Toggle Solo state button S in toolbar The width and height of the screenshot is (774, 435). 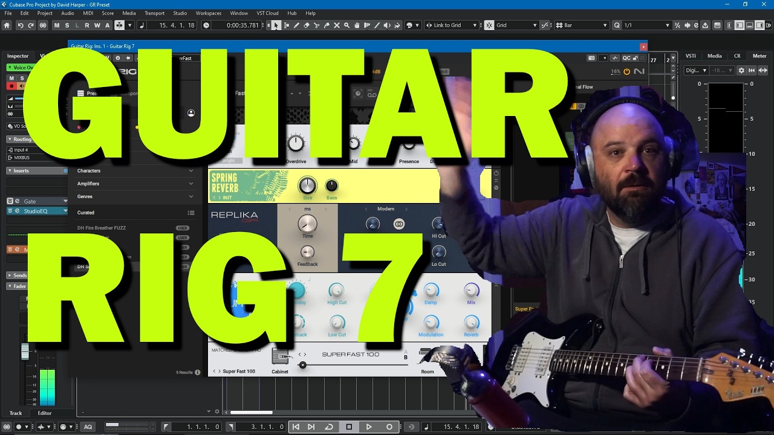[67, 25]
